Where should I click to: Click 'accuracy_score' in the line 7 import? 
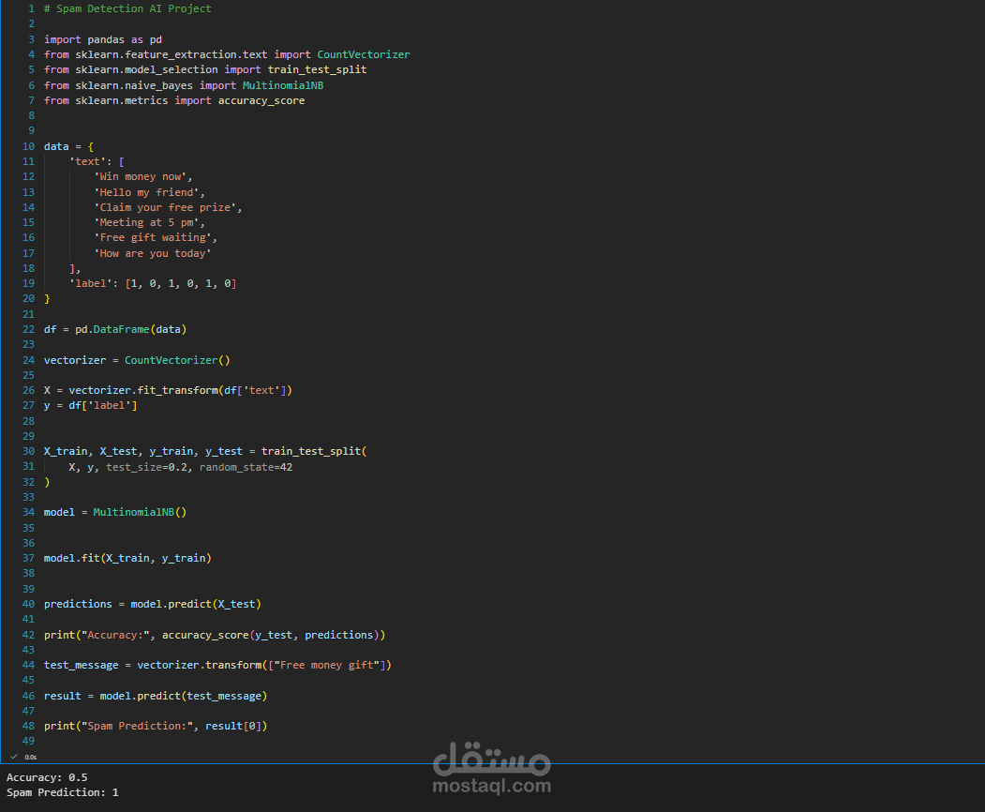coord(261,100)
